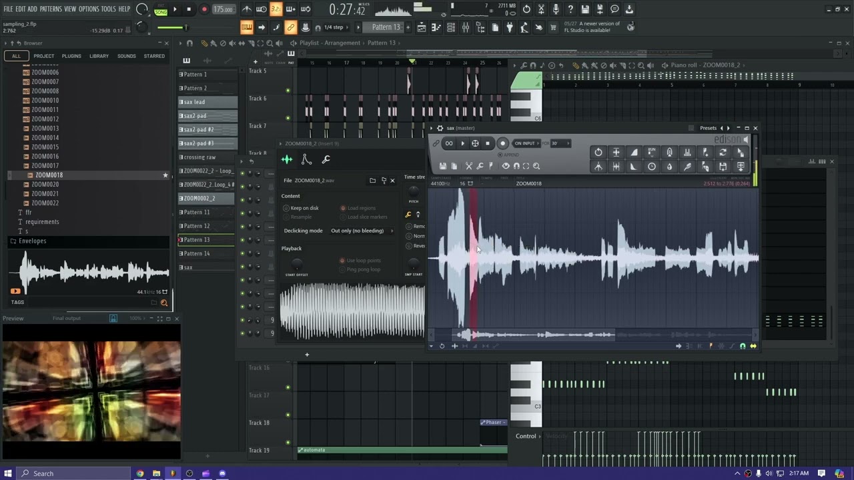Click Edison's loop tuner cycle button
The width and height of the screenshot is (854, 480).
pos(723,153)
